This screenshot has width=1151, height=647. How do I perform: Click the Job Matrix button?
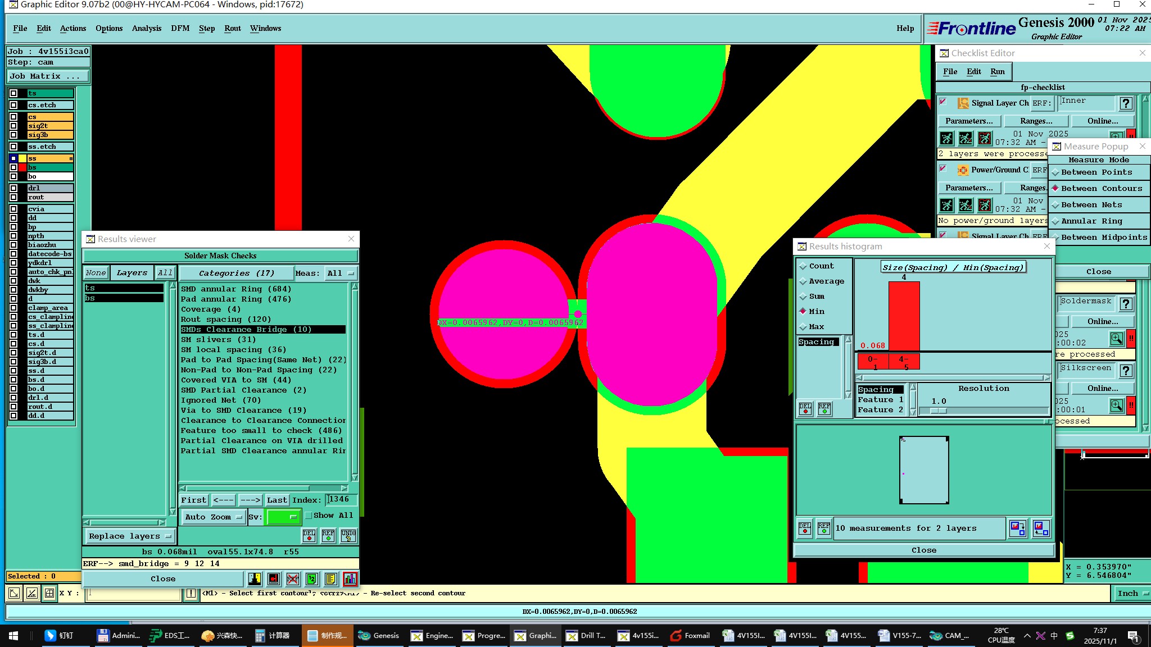point(47,76)
